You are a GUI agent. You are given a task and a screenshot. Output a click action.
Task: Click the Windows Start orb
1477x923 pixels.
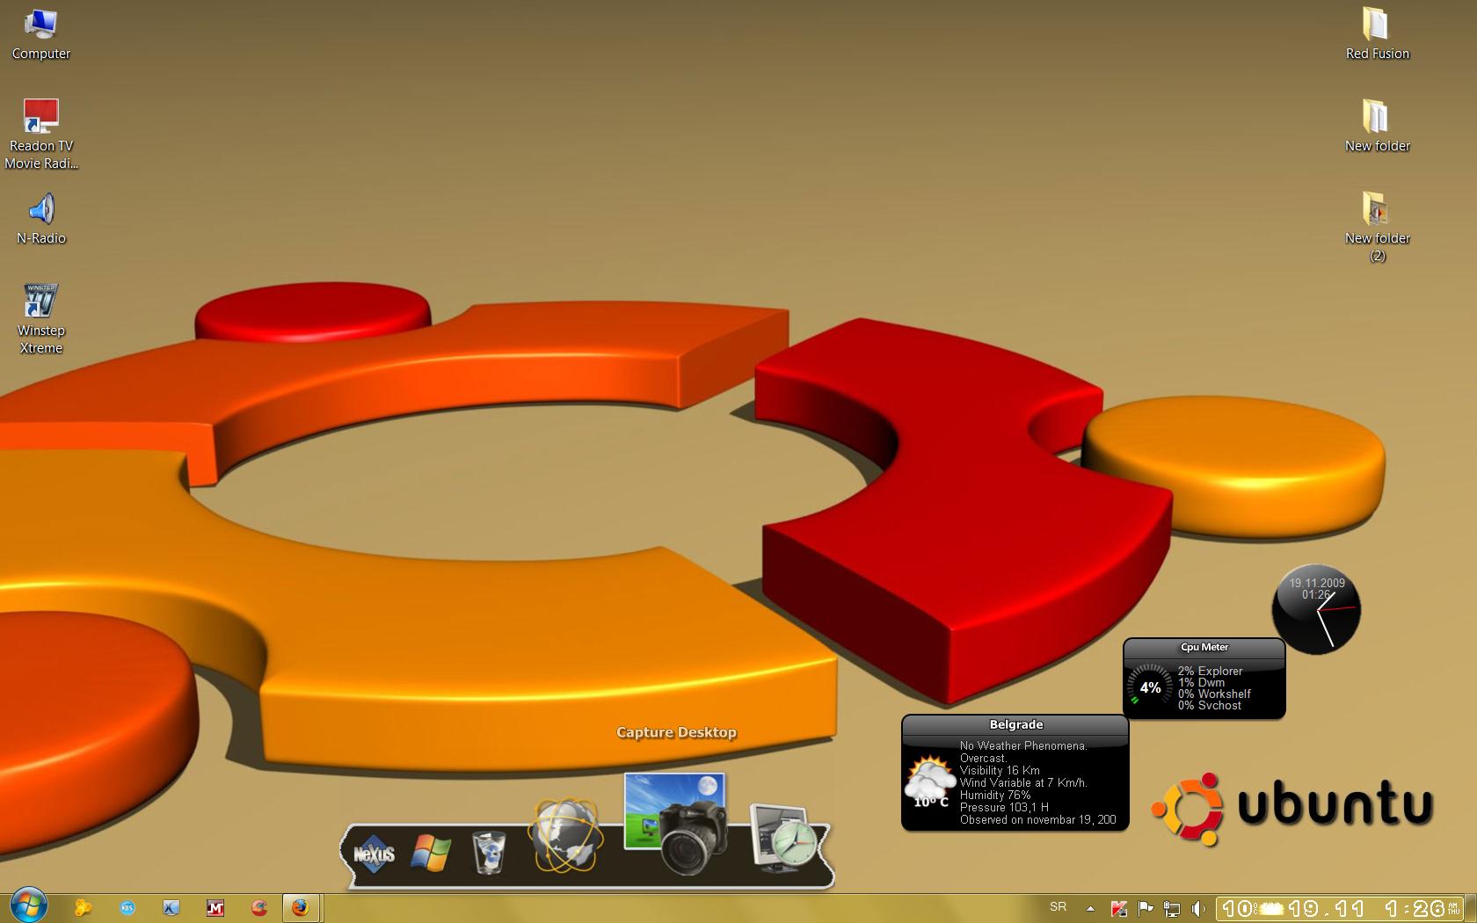[x=28, y=905]
